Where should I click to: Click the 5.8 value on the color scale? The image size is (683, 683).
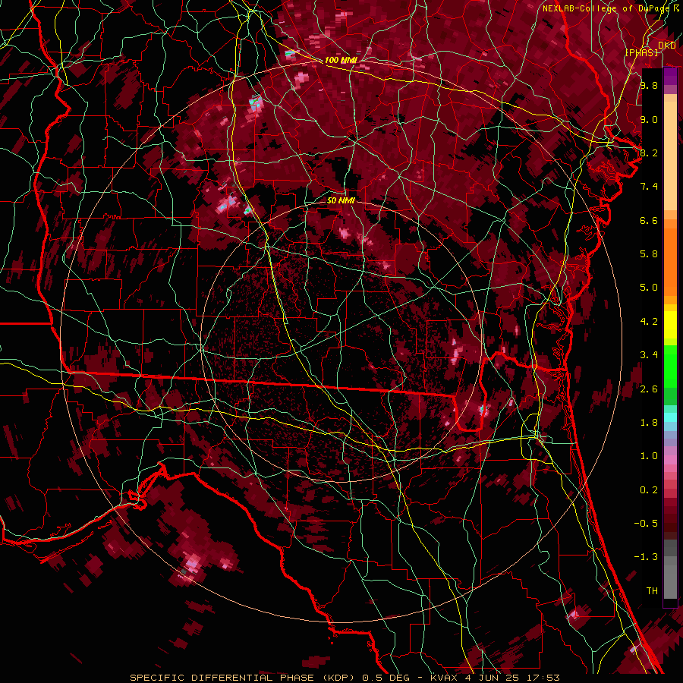[x=649, y=254]
